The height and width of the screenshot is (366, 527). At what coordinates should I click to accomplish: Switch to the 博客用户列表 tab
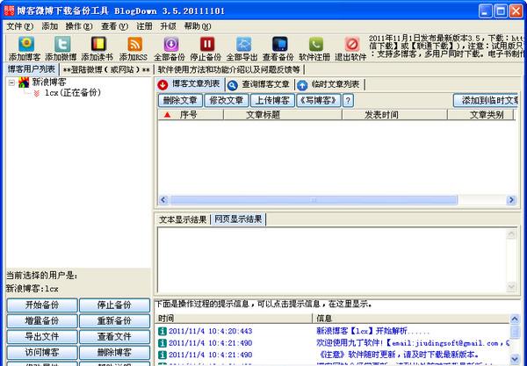pyautogui.click(x=32, y=69)
